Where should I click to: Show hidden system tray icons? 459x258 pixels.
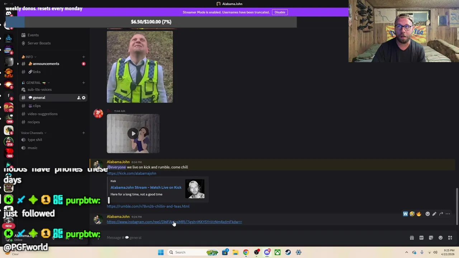(407, 252)
